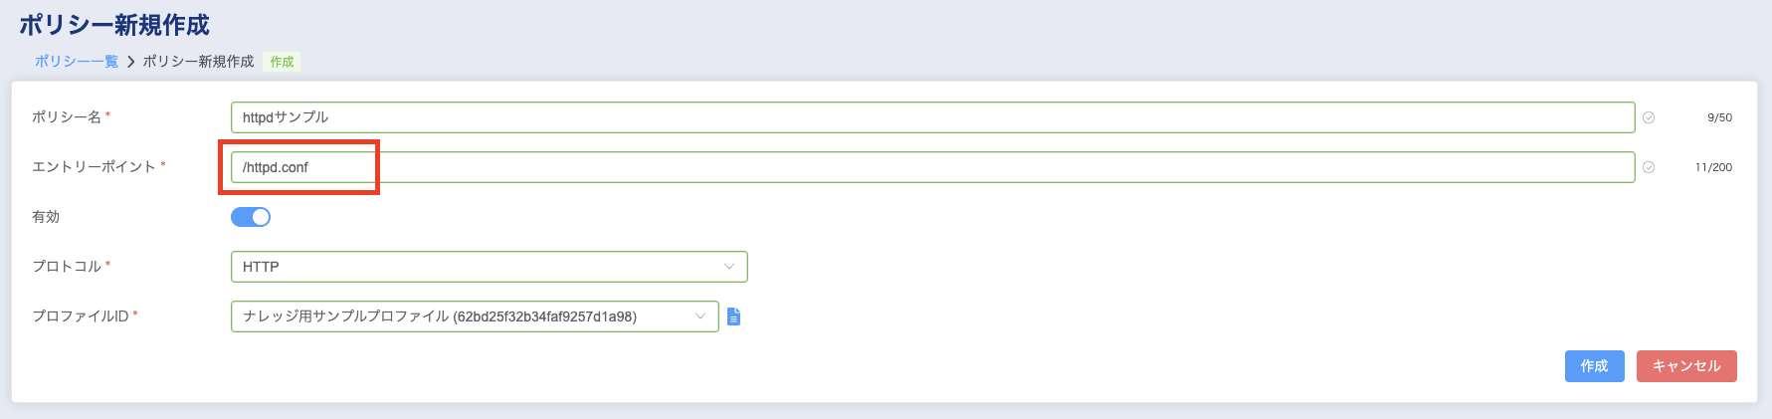Click the validation check icon beside ポリシー名
The width and height of the screenshot is (1772, 419).
click(x=1649, y=117)
